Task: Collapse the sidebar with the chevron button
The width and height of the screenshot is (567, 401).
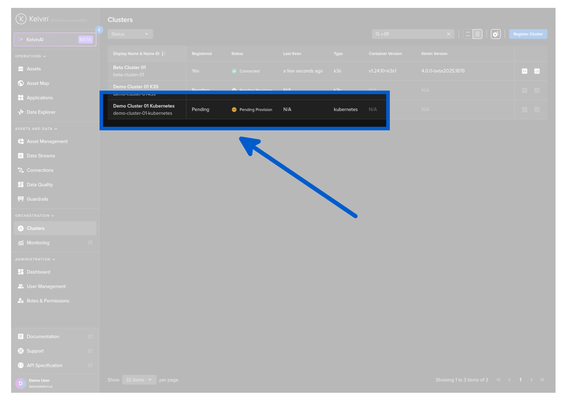Action: tap(99, 30)
